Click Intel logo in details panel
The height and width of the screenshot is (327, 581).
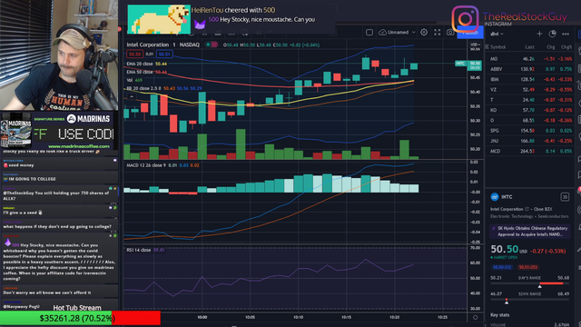click(x=495, y=197)
